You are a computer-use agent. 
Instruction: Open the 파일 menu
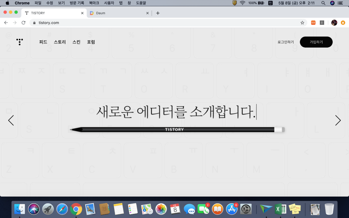tap(38, 3)
